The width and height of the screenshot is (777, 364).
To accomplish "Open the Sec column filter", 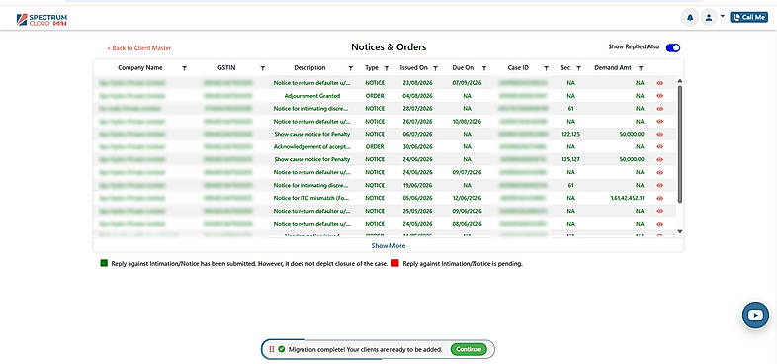I will pos(578,68).
